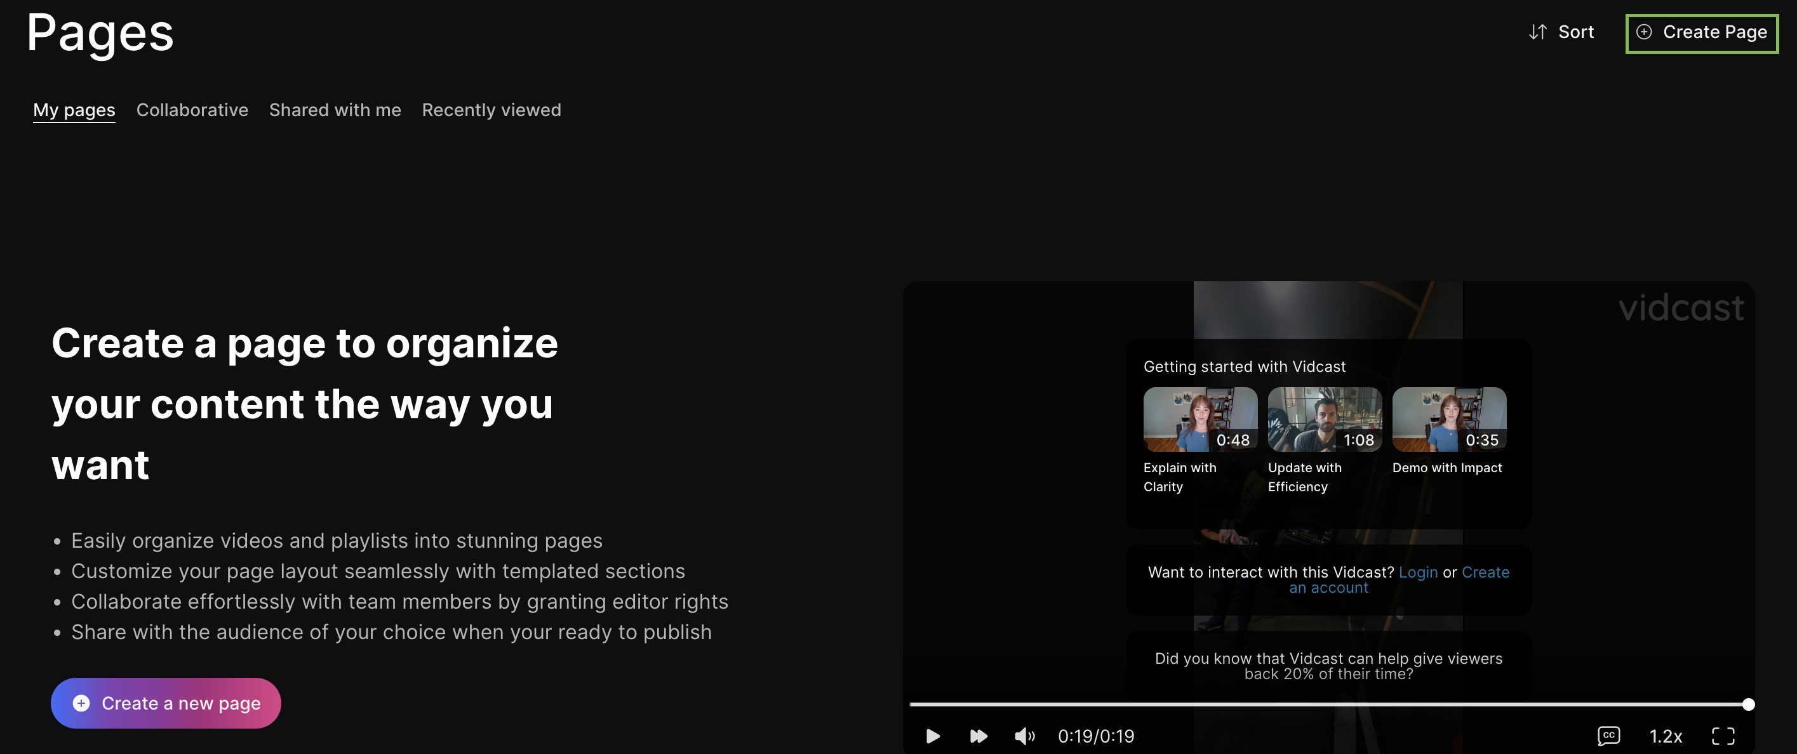
Task: Click the Login link in the video
Action: [1417, 572]
